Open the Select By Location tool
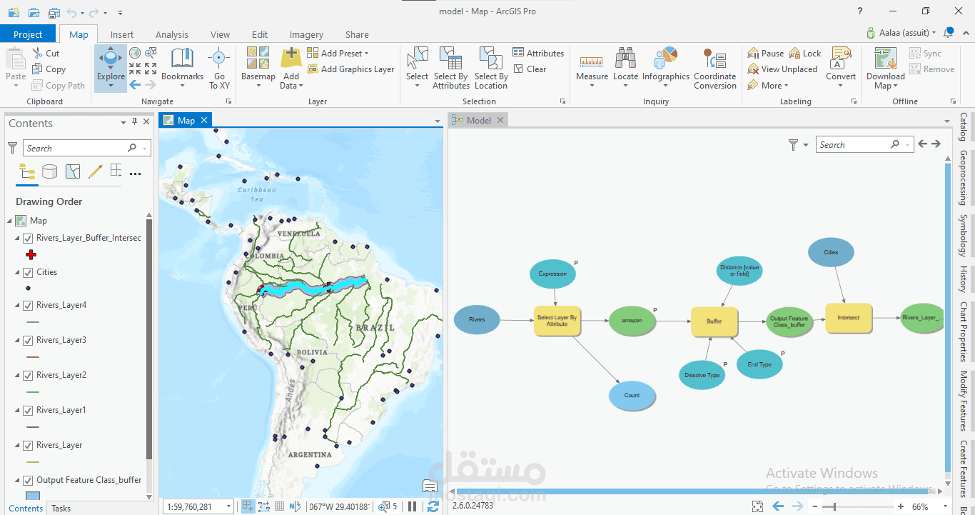 point(491,68)
